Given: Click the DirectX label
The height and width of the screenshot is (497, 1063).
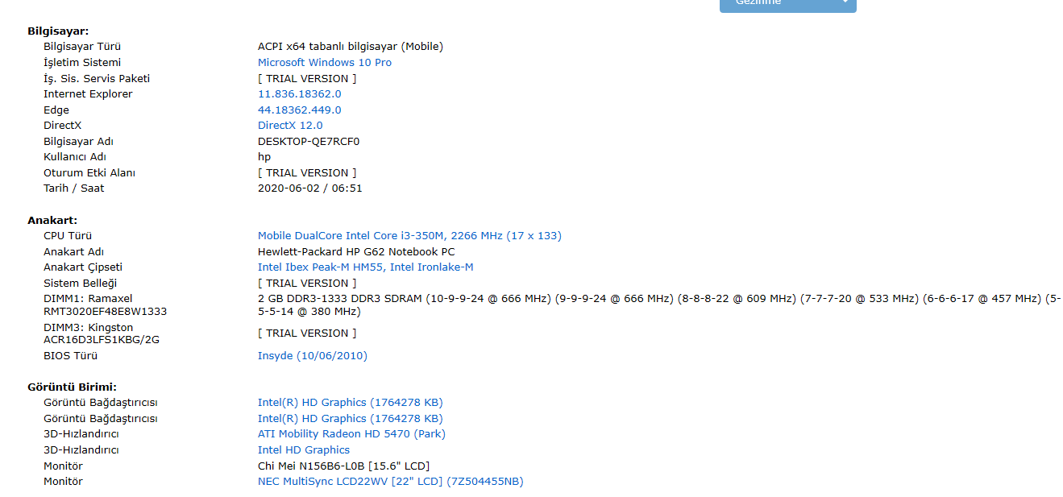Looking at the screenshot, I should (x=63, y=125).
